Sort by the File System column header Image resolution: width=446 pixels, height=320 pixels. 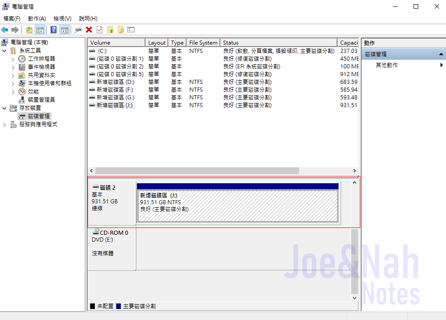(x=203, y=43)
